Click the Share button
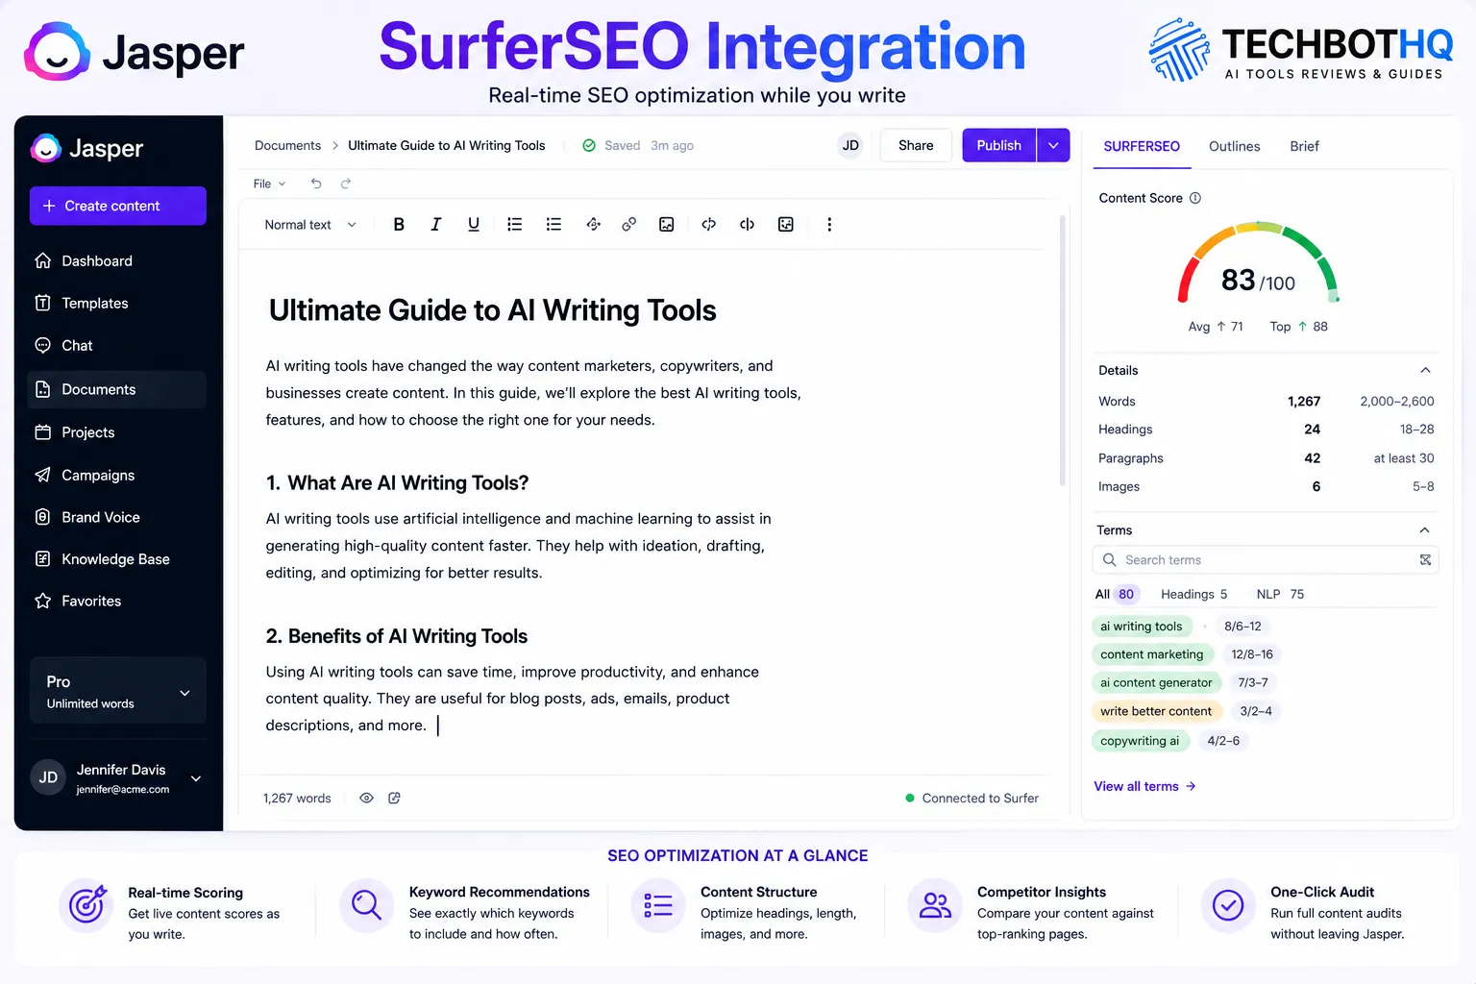1476x984 pixels. pyautogui.click(x=916, y=145)
